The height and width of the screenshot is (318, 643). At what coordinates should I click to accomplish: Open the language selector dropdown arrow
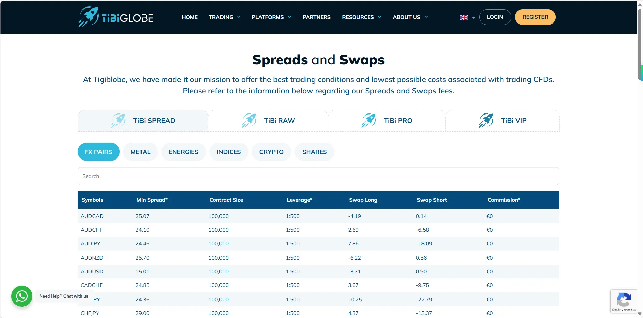click(474, 18)
